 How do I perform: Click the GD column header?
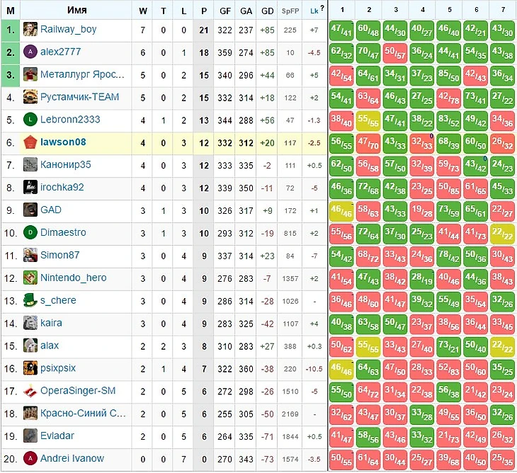pos(267,10)
